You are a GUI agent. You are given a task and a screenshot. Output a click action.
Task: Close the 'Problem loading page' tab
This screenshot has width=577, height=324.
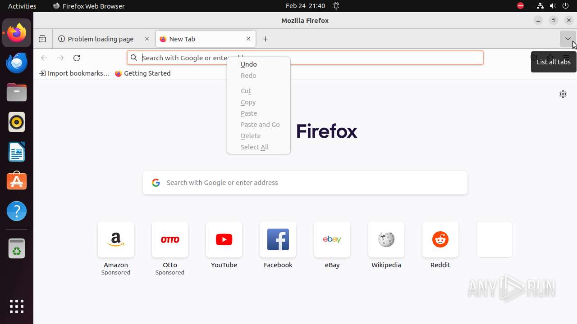(147, 39)
